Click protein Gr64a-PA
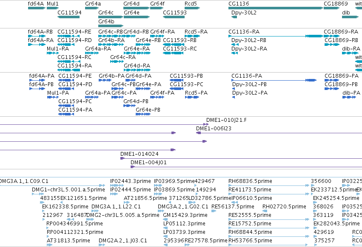This screenshot has width=362, height=247. (x=98, y=93)
